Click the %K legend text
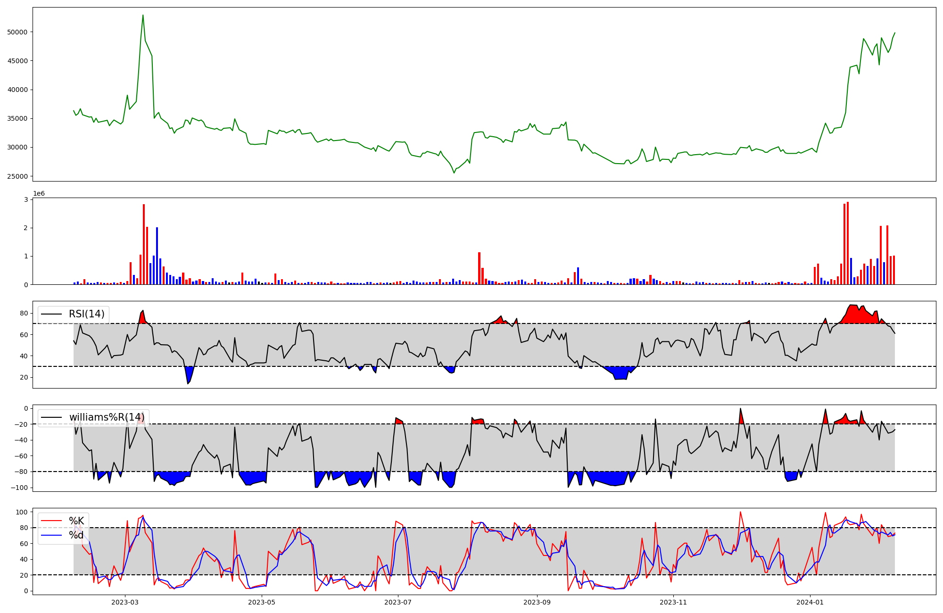 [x=76, y=521]
